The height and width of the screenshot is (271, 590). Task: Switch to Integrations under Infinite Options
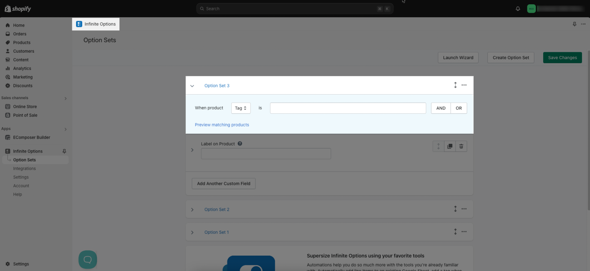(x=24, y=168)
